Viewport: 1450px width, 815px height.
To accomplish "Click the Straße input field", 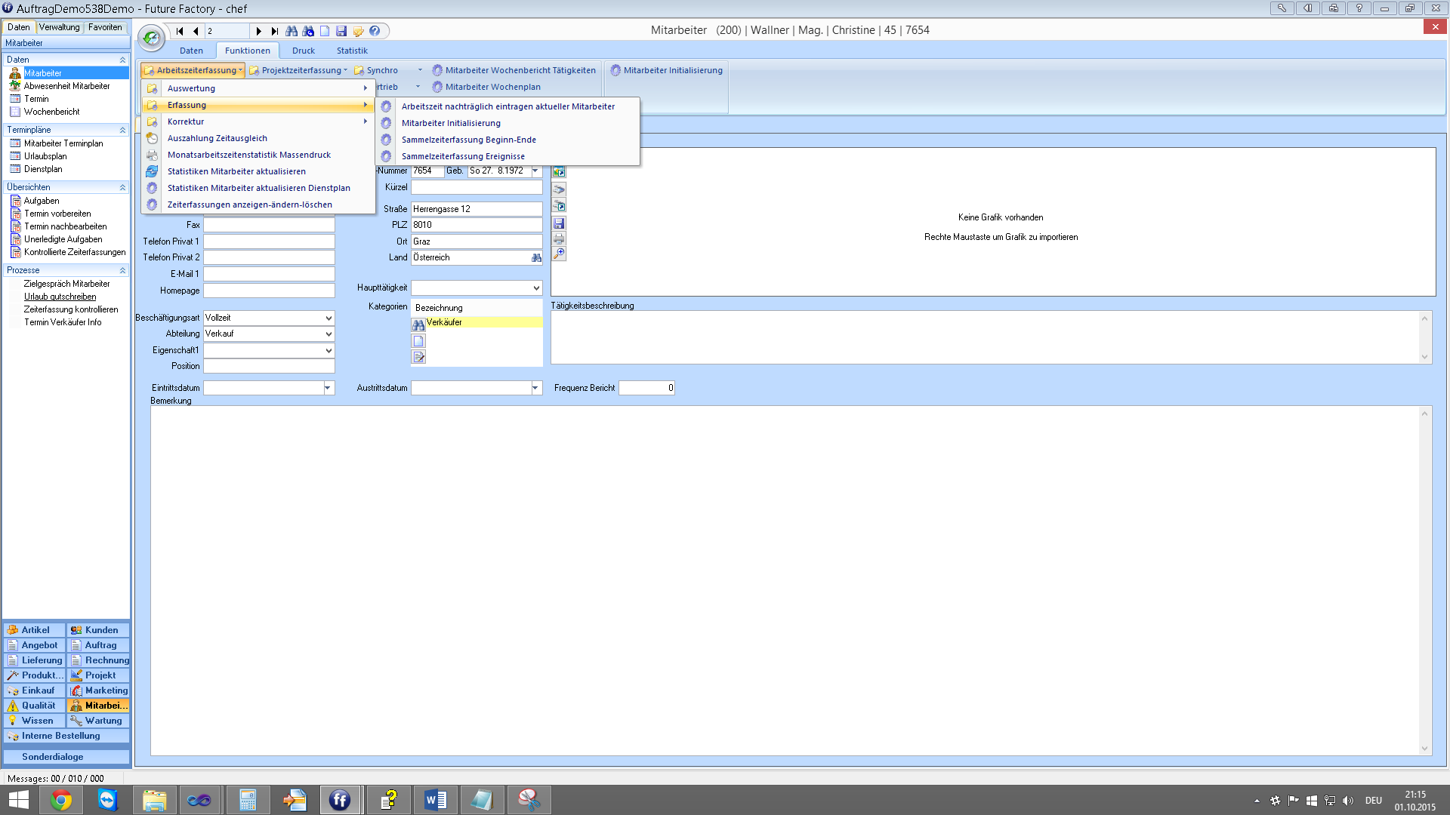I will [476, 209].
